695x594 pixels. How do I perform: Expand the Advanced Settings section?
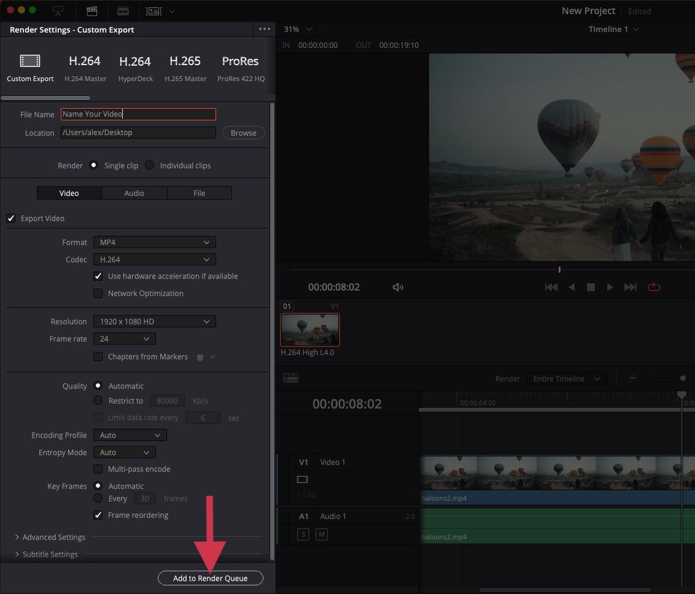click(x=53, y=537)
